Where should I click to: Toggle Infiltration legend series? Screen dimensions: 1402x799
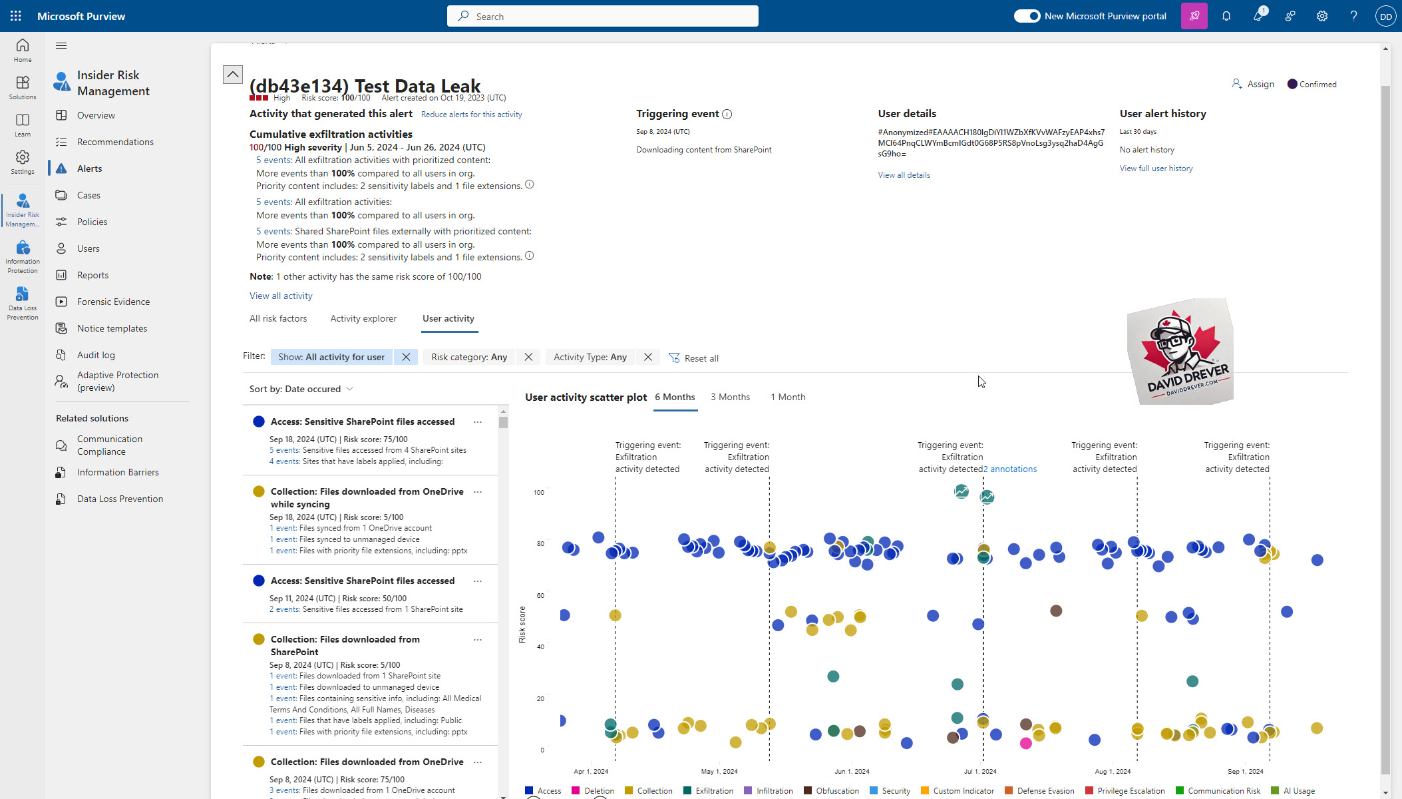pyautogui.click(x=769, y=791)
